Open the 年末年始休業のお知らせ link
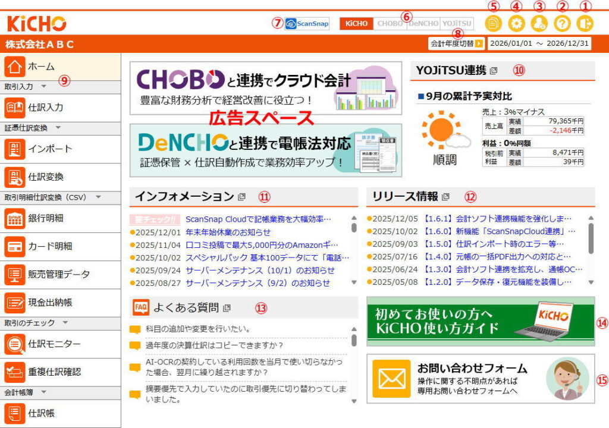The height and width of the screenshot is (428, 609). (228, 232)
